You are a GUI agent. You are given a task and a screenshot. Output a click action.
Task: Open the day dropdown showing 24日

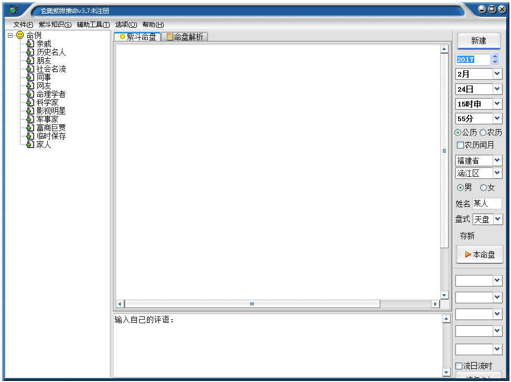497,89
